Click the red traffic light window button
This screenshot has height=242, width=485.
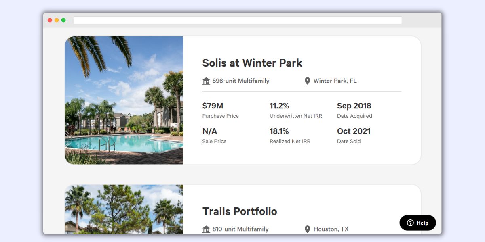click(49, 19)
